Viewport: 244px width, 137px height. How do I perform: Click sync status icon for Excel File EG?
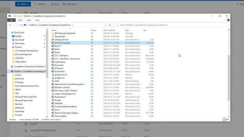pos(92,72)
